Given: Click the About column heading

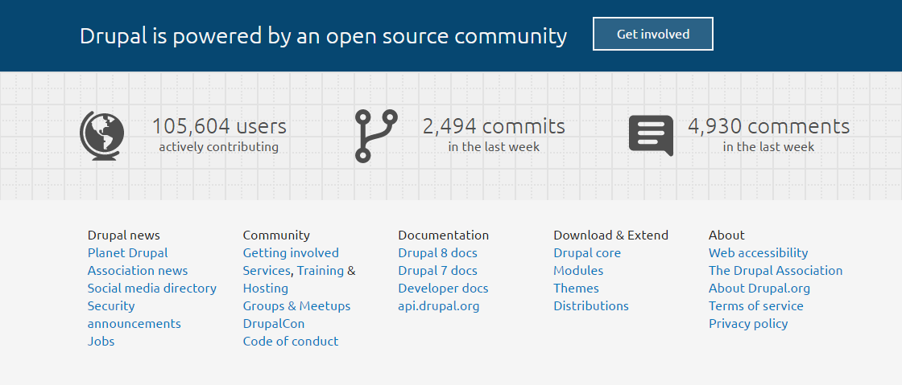Looking at the screenshot, I should [726, 236].
